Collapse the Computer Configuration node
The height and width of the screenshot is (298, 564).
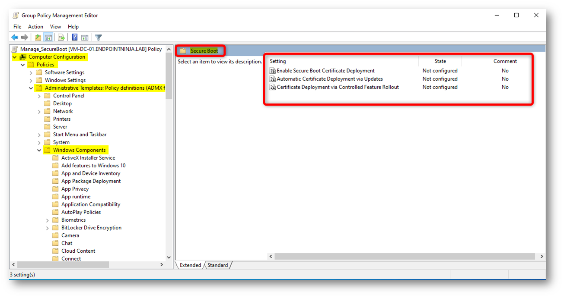click(x=15, y=57)
